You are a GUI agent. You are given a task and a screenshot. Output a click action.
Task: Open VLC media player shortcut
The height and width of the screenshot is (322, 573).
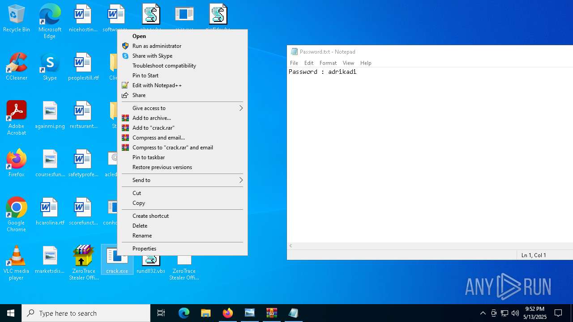coord(17,263)
